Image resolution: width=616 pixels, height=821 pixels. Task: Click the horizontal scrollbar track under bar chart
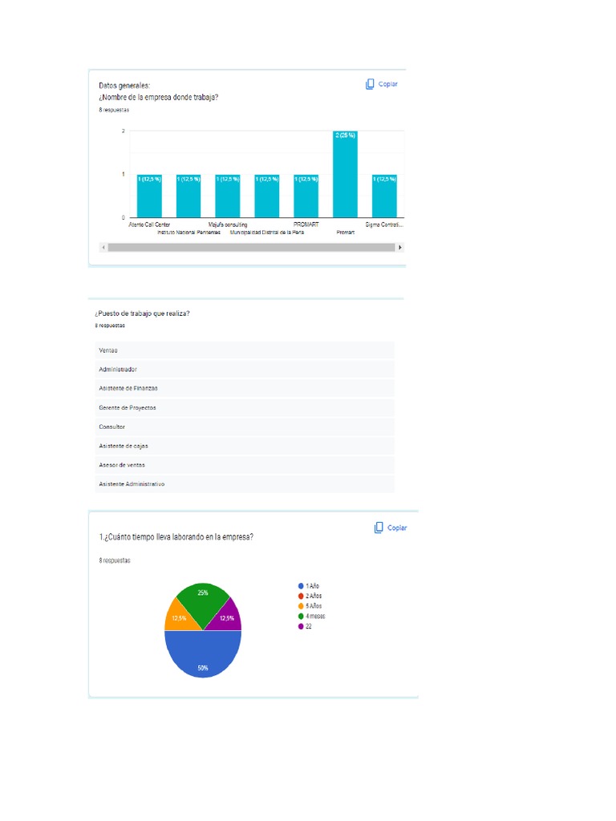(x=251, y=247)
